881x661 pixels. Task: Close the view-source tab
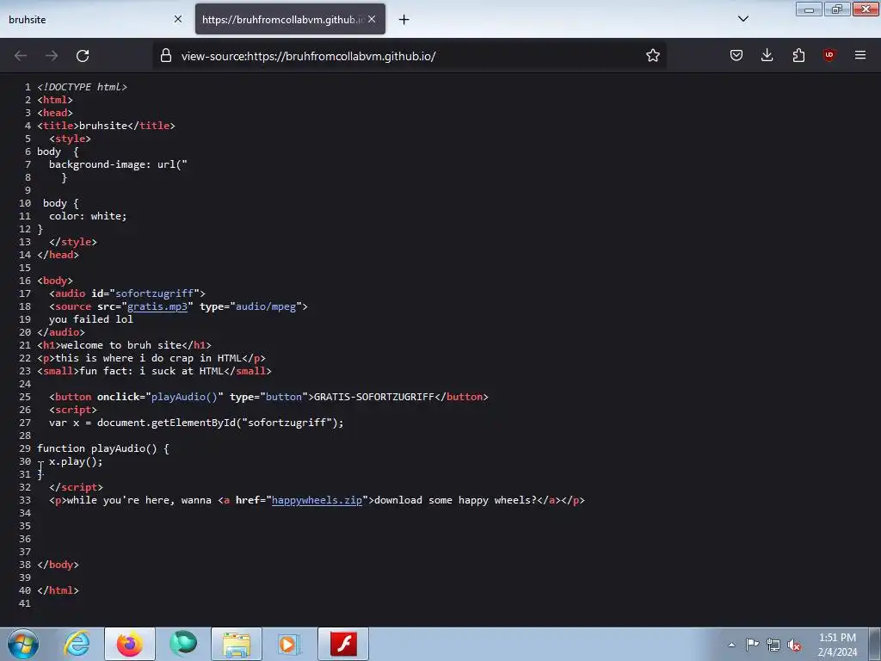[x=372, y=19]
